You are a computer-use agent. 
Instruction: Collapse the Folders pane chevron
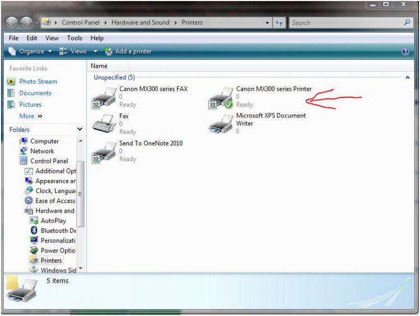pos(80,129)
